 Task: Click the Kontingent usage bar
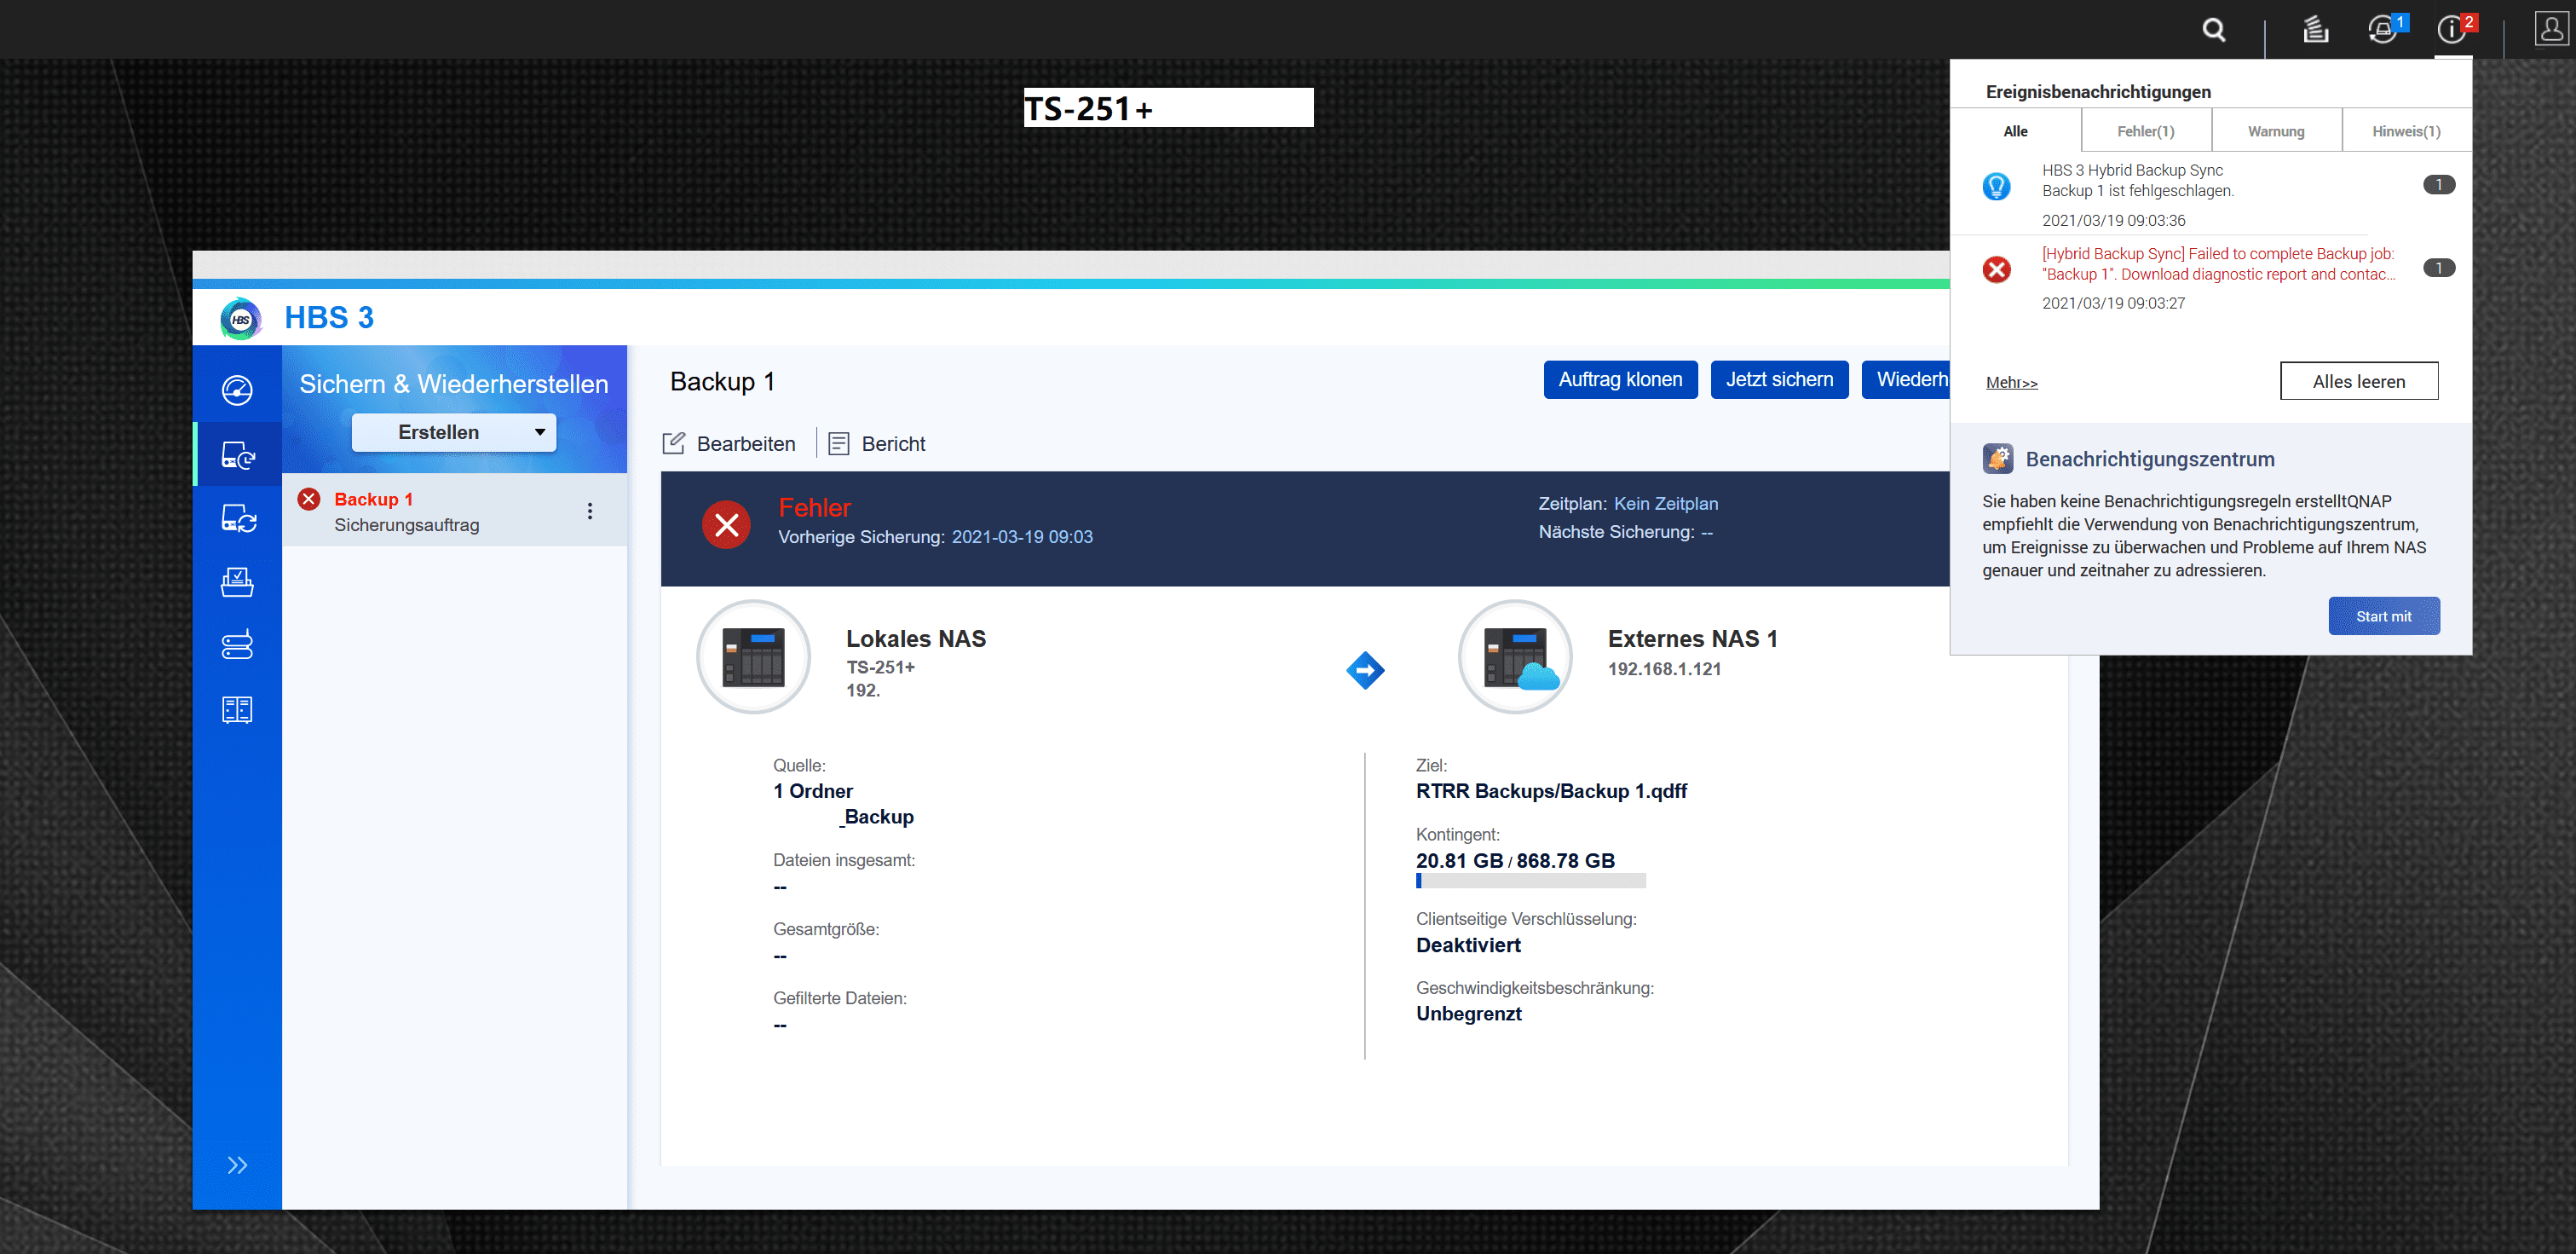(x=1531, y=881)
